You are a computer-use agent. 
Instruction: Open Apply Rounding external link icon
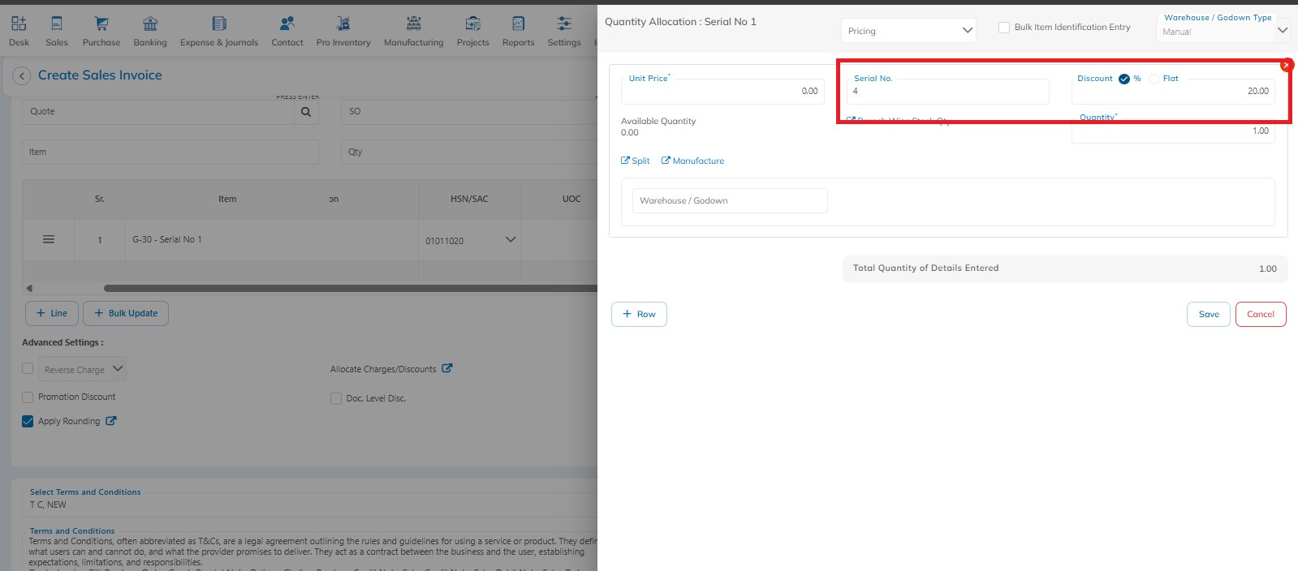point(111,421)
